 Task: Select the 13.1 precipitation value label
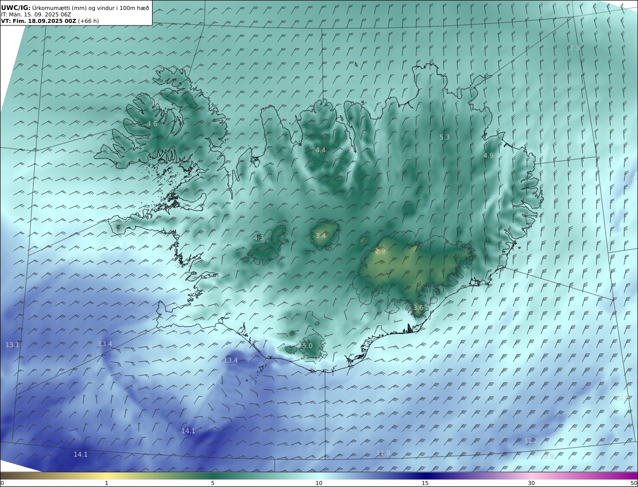(12, 345)
